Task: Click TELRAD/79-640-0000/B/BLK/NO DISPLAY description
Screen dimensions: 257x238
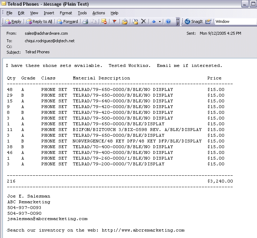Action: coord(123,101)
